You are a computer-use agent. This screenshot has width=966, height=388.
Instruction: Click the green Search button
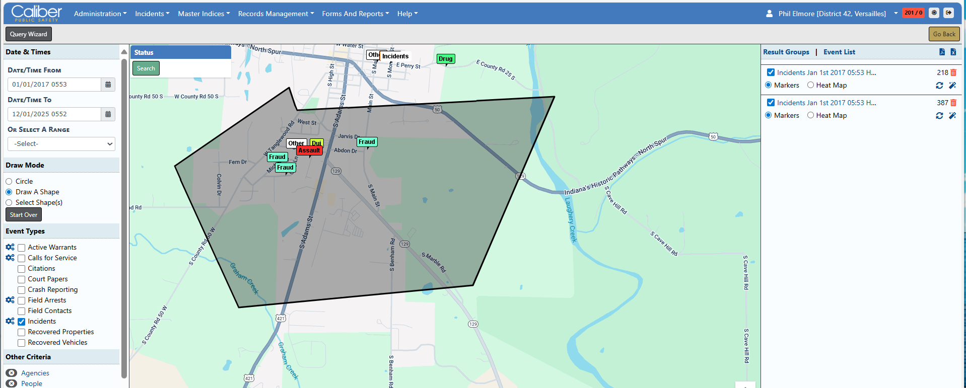pos(146,68)
